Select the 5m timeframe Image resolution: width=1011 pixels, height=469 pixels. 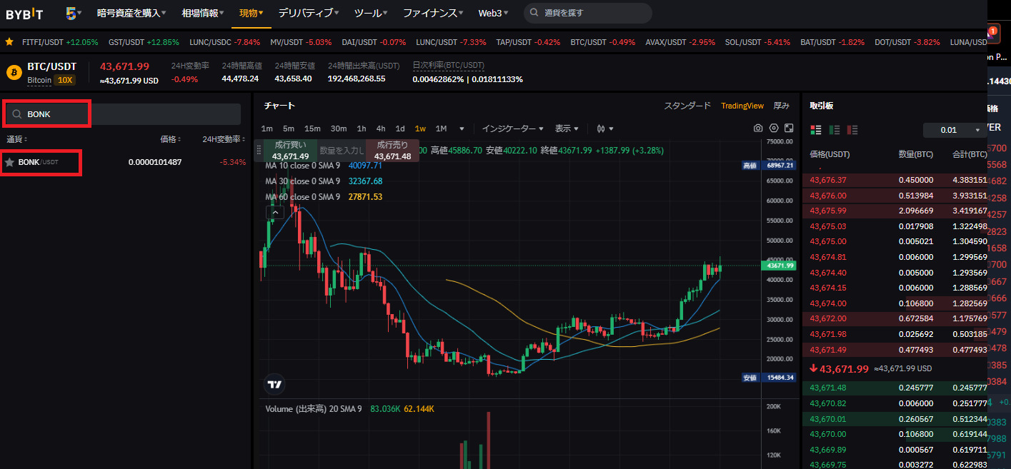[x=289, y=128]
